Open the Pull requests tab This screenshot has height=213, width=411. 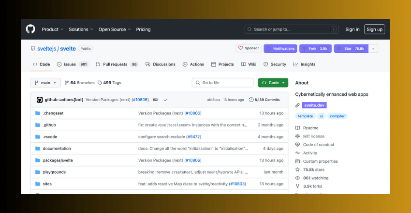(x=117, y=64)
